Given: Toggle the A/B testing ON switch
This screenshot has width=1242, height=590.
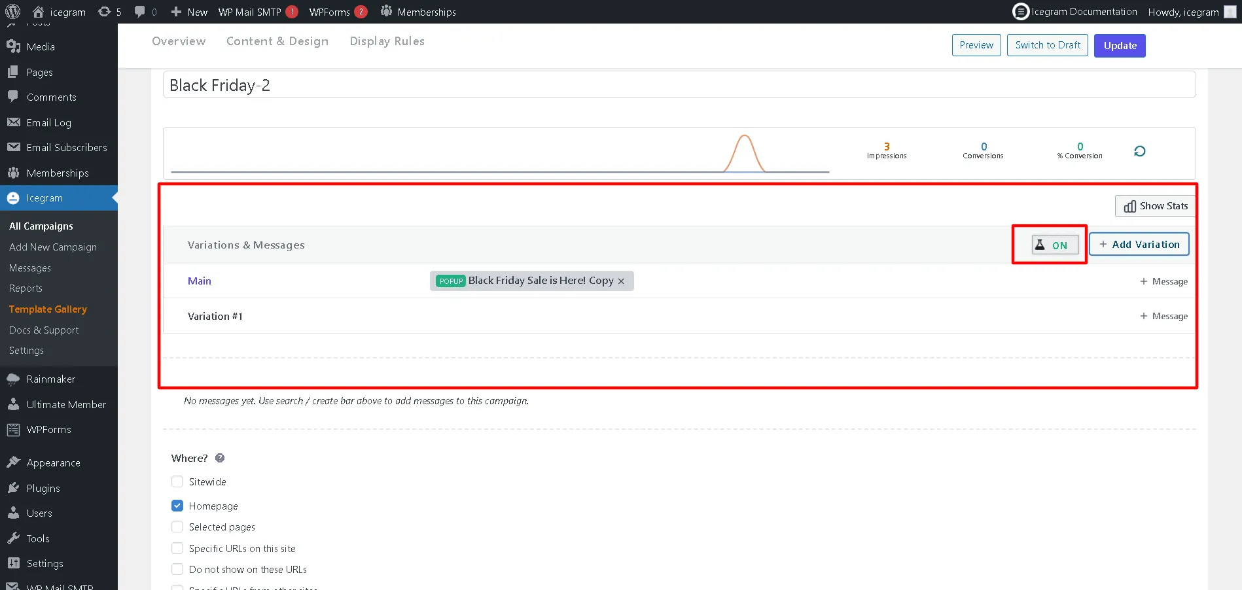Looking at the screenshot, I should (x=1055, y=245).
